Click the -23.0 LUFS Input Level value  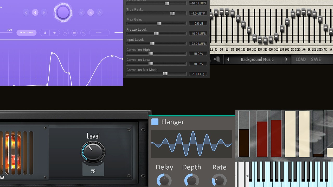click(x=198, y=44)
